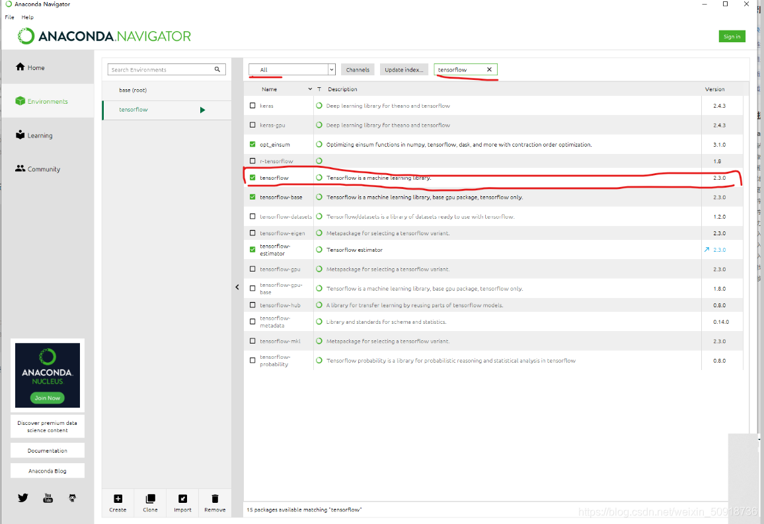
Task: Clone the selected environment
Action: coord(150,503)
